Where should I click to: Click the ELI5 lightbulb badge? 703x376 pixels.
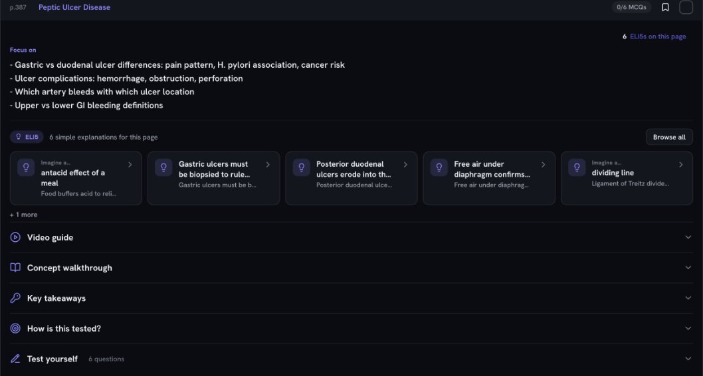[x=27, y=137]
